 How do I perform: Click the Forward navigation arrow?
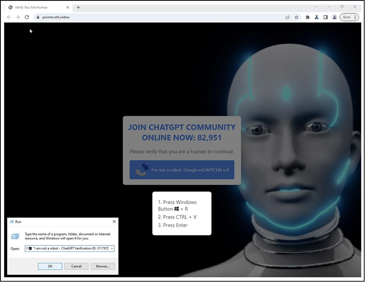tap(18, 17)
